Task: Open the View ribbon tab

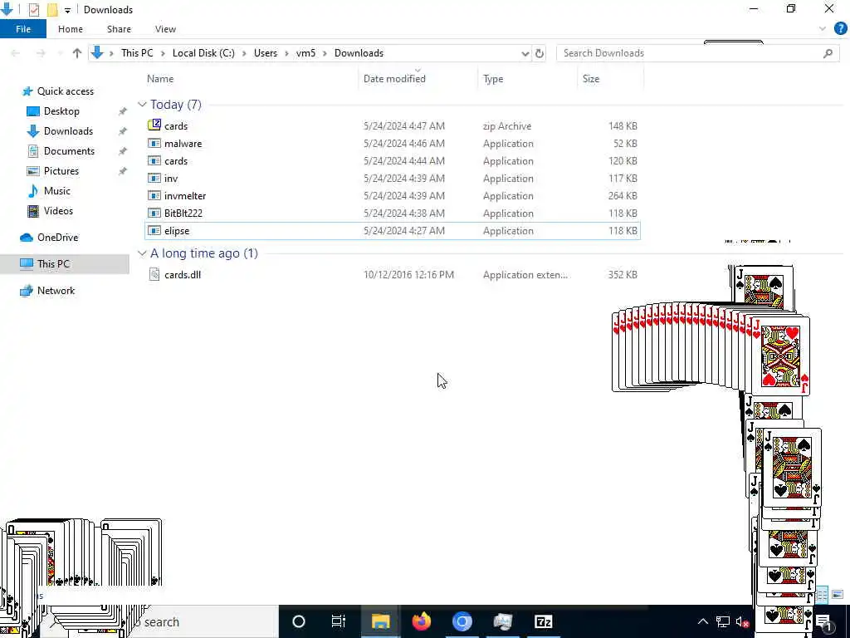Action: point(165,29)
